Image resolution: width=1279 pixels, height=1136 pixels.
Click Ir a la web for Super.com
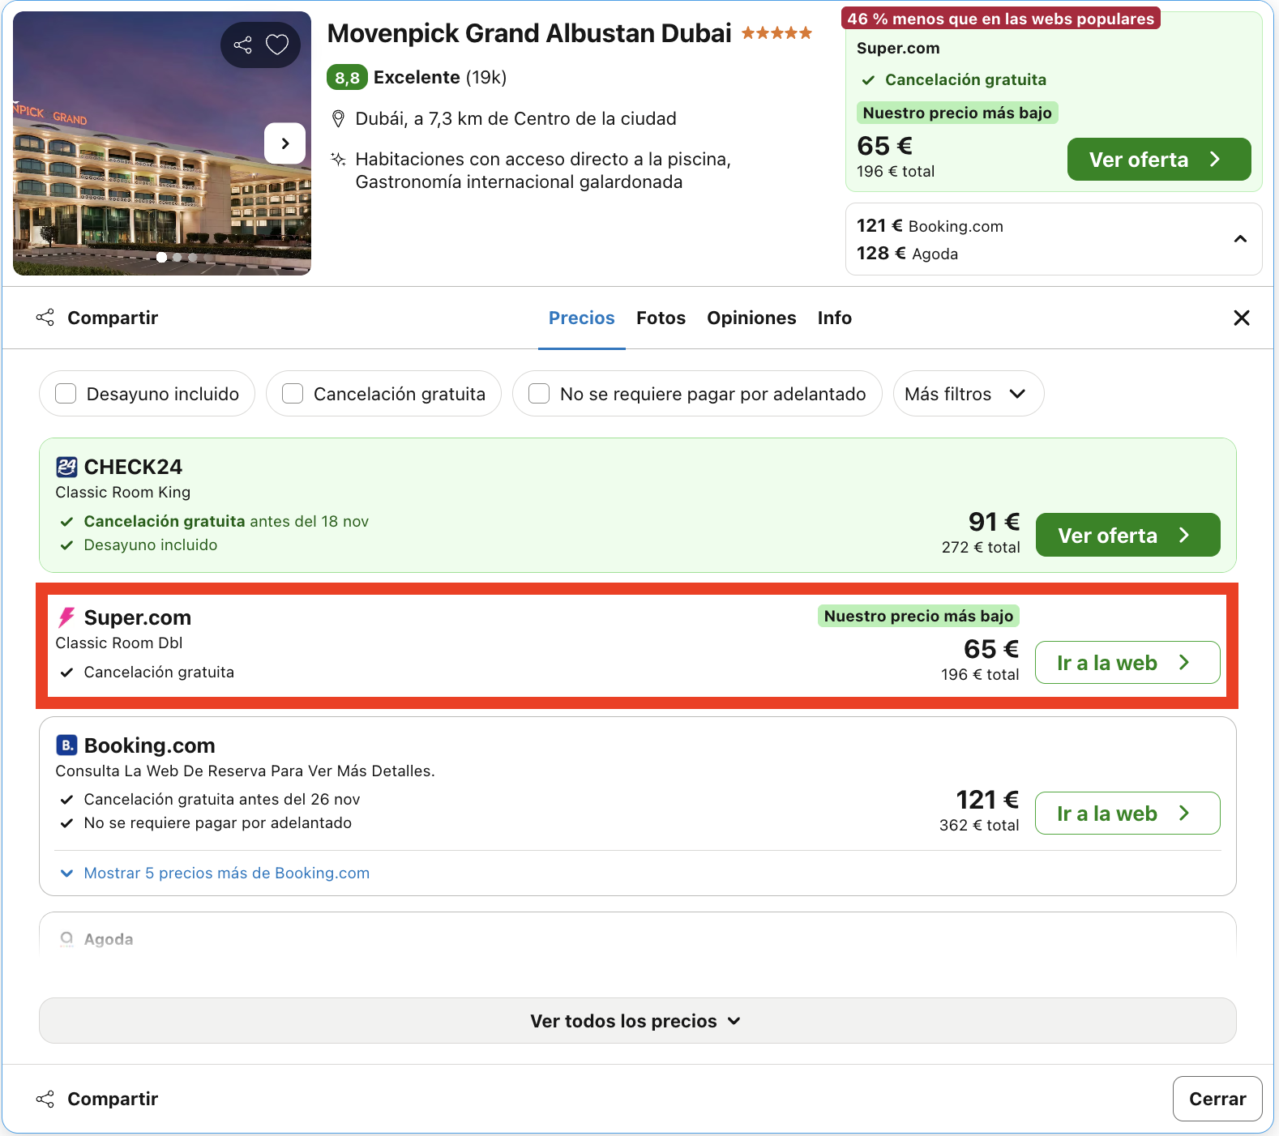point(1127,663)
